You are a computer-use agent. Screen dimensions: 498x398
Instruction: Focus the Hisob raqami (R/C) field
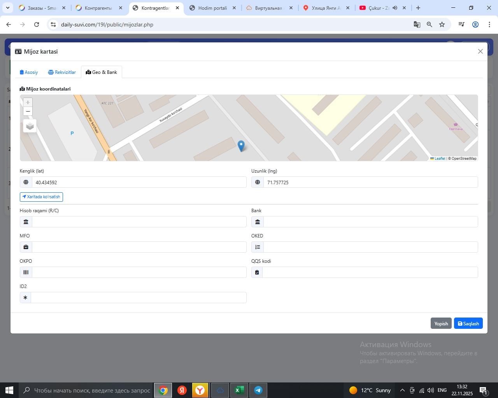point(139,222)
